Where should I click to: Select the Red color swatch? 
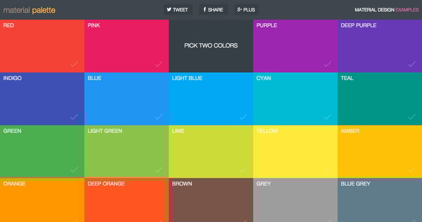coord(42,46)
